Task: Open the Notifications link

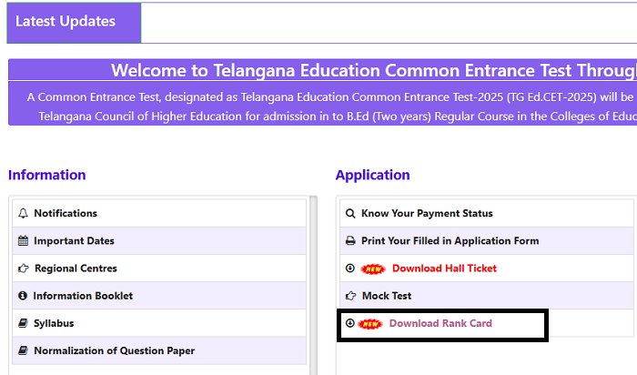Action: [66, 213]
